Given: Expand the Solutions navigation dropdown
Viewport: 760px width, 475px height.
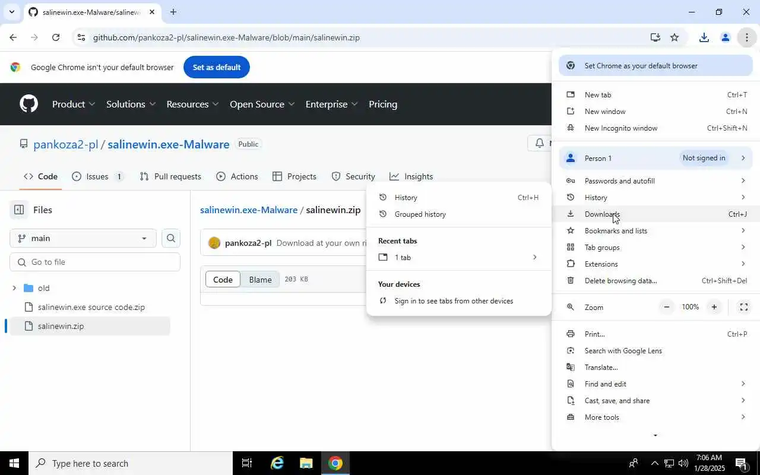Looking at the screenshot, I should (x=131, y=104).
